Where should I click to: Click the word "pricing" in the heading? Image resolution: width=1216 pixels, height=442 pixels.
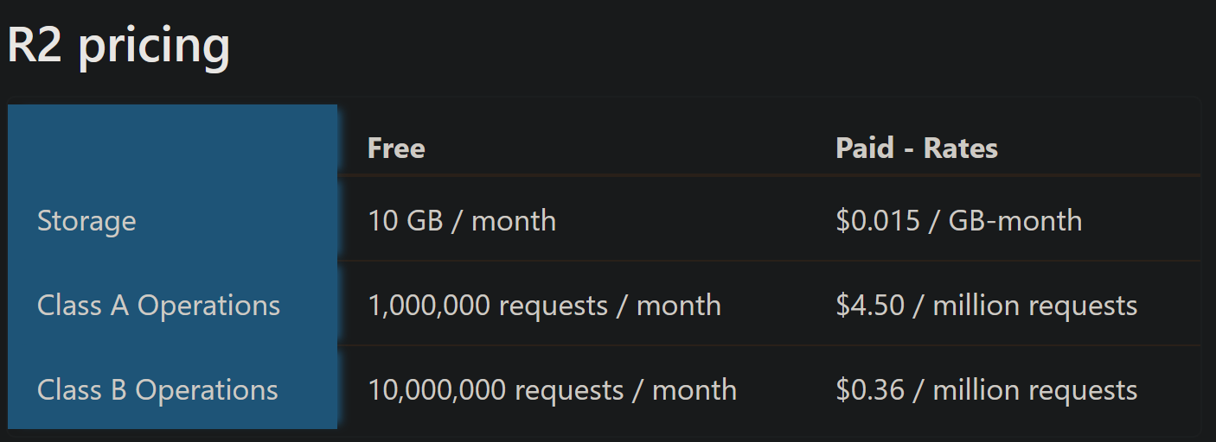(x=154, y=46)
